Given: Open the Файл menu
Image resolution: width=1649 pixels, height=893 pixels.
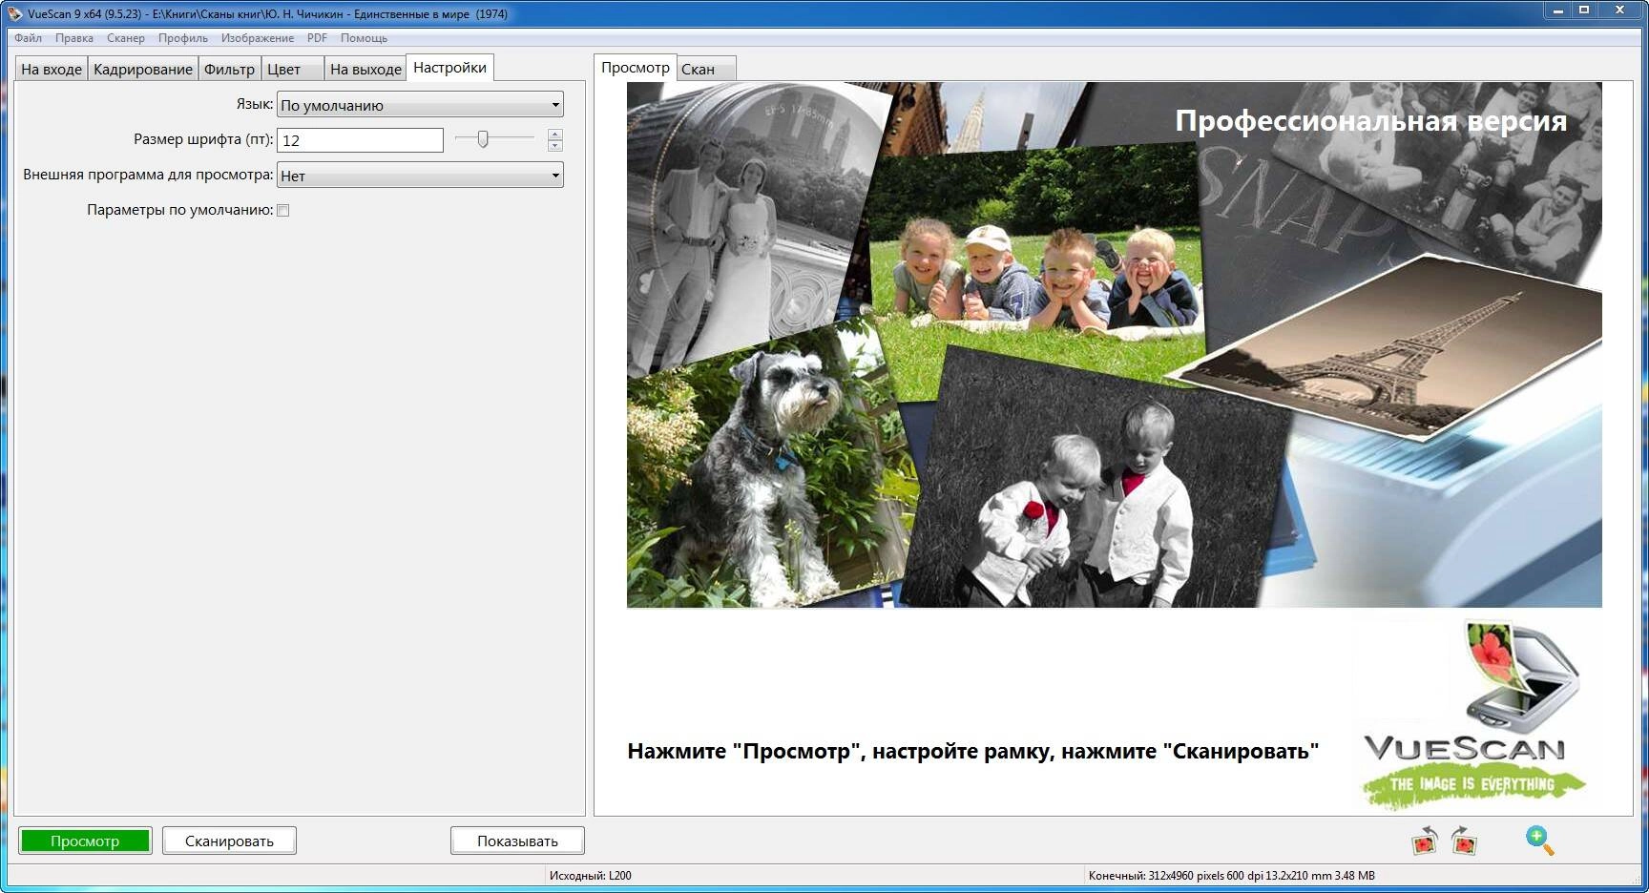Looking at the screenshot, I should (28, 38).
